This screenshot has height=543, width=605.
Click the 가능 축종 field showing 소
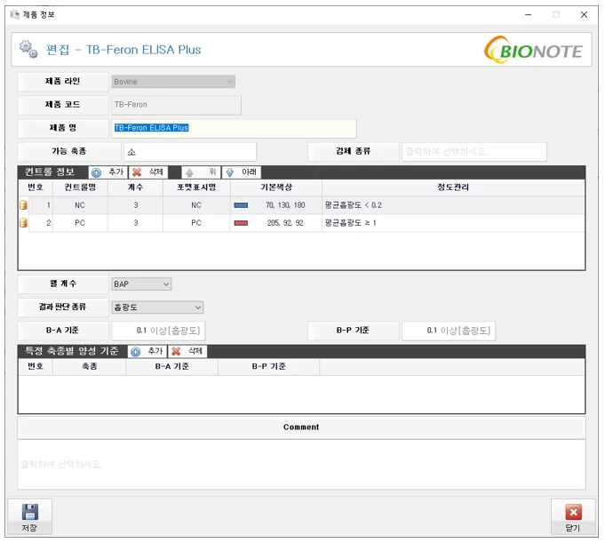point(190,152)
